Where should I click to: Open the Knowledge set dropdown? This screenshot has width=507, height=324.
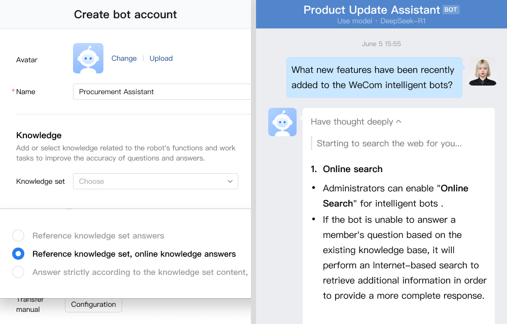click(x=155, y=181)
